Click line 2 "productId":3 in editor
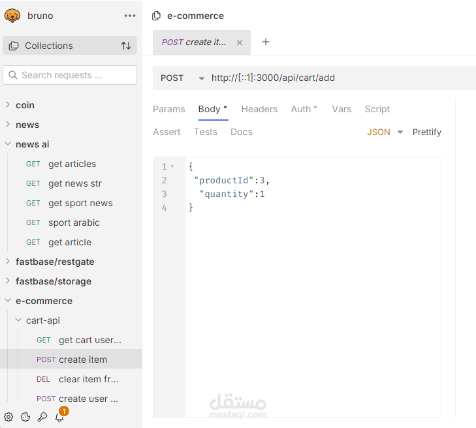 tap(232, 181)
